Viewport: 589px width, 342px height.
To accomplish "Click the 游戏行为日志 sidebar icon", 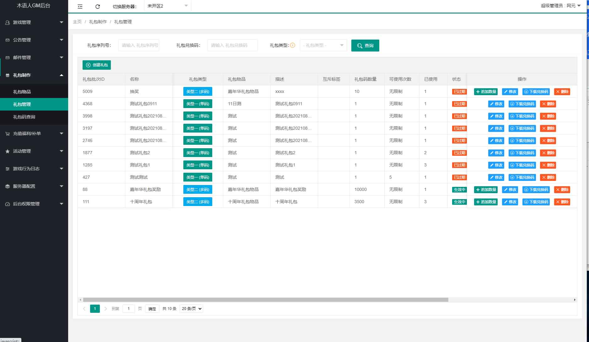I will 8,169.
